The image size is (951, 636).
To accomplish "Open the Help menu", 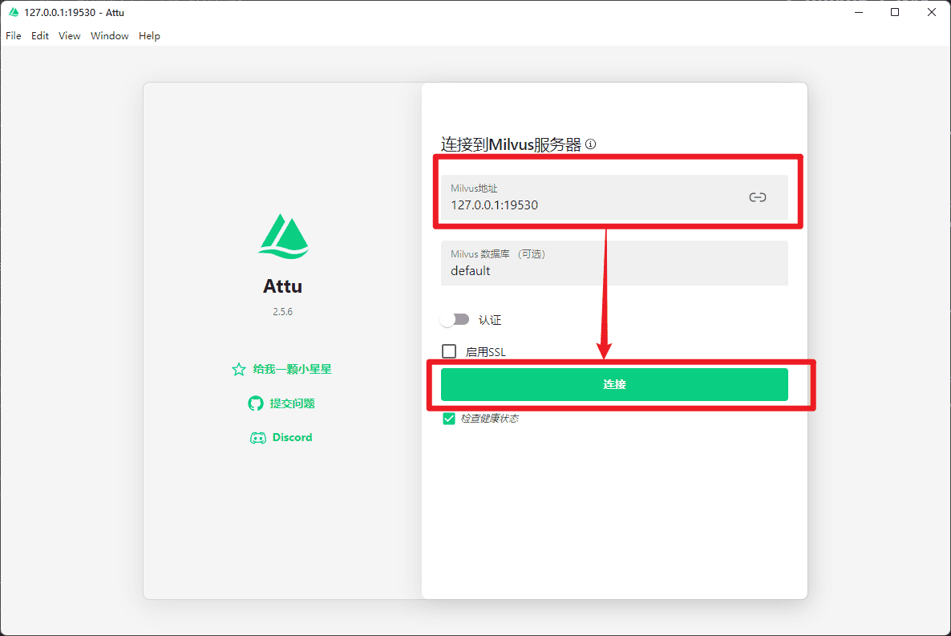I will click(x=149, y=36).
